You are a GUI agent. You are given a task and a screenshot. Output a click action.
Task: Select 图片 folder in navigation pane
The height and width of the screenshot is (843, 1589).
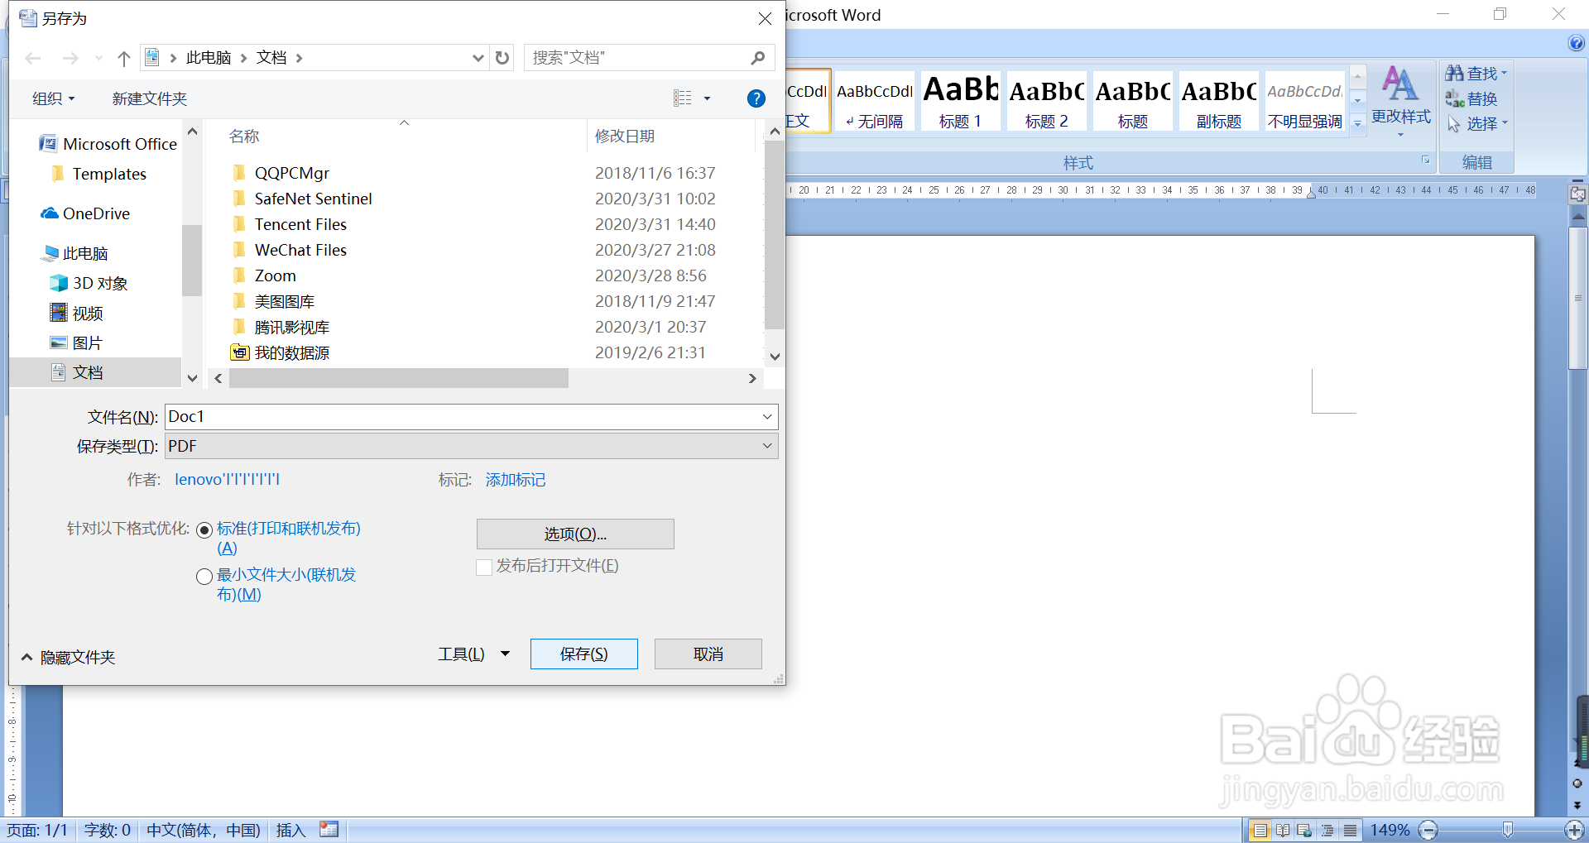pos(77,342)
